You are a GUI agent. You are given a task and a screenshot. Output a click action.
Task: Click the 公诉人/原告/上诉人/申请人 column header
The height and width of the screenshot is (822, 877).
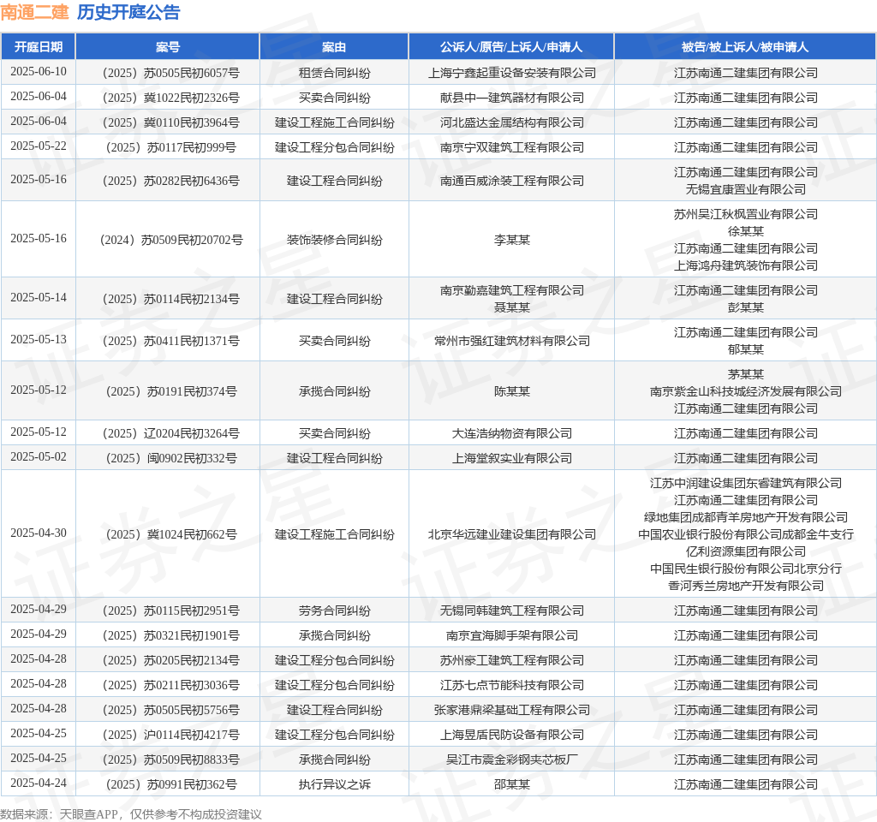pos(512,47)
